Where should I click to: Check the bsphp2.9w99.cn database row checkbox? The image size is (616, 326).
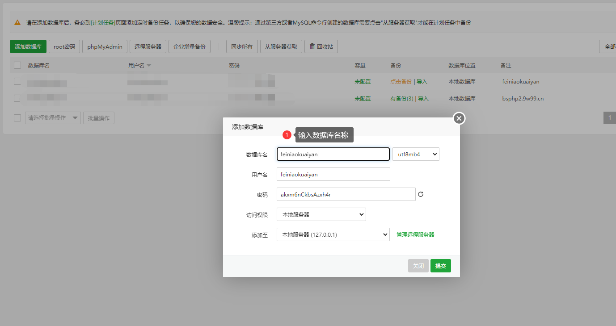coord(17,98)
